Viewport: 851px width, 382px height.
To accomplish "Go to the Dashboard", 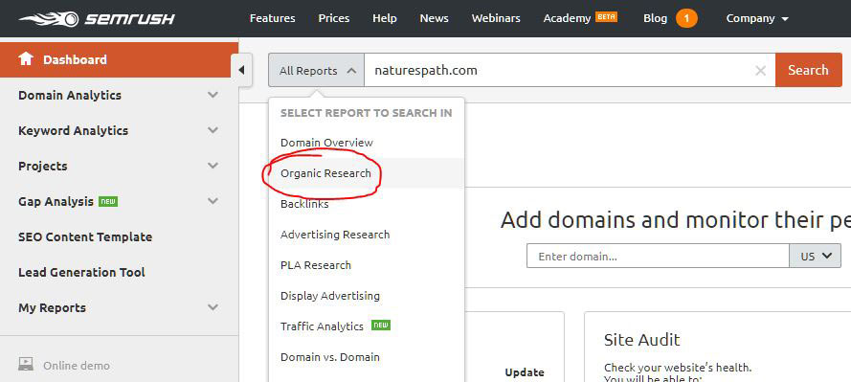I will (119, 59).
